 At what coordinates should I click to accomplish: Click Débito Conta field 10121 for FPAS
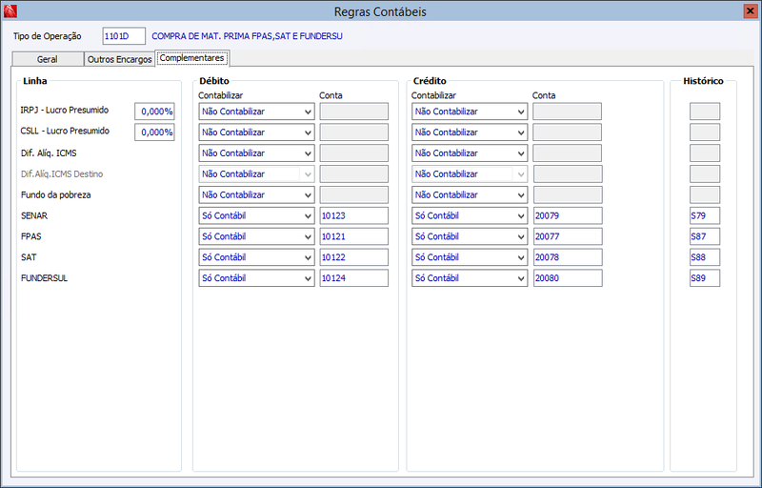[353, 236]
